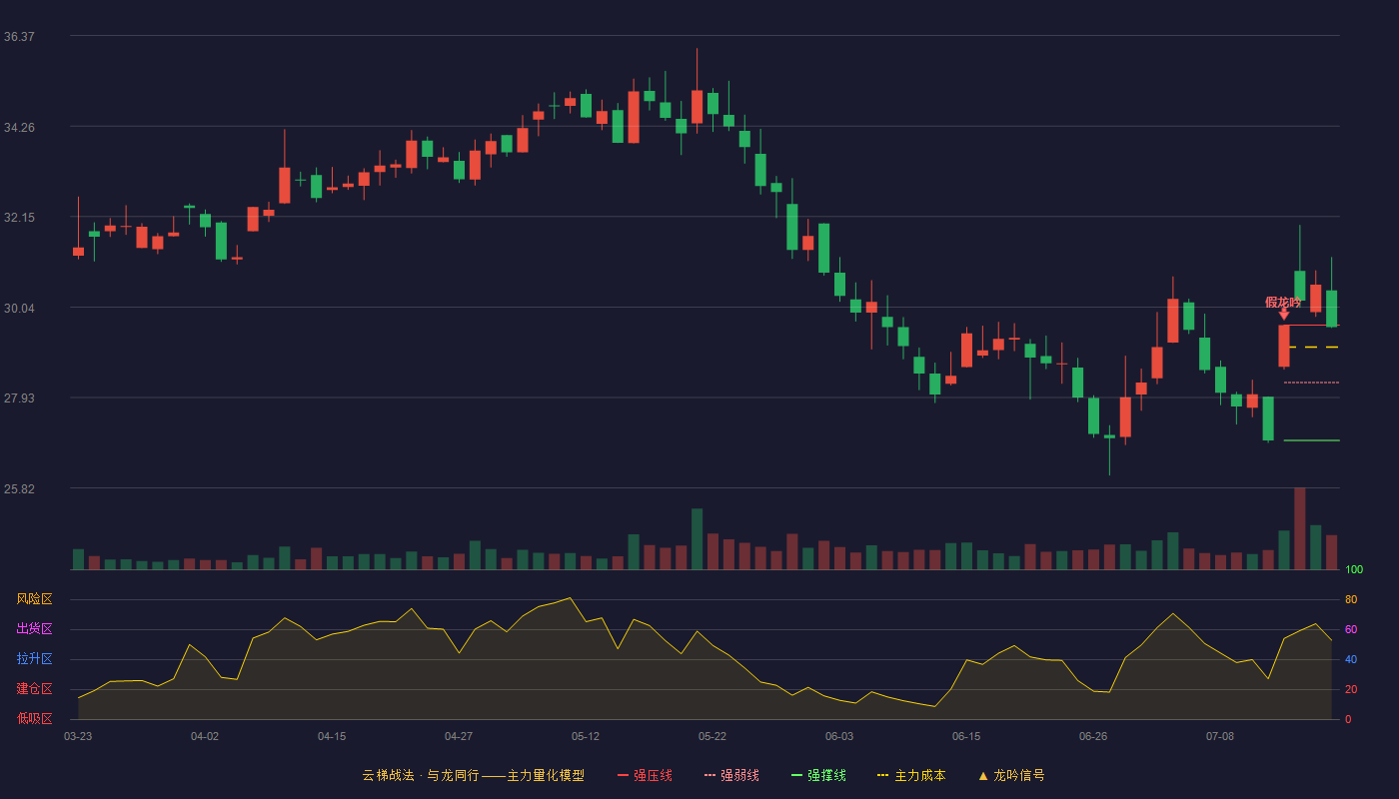
Task: Click the red 20 indicator axis value
Action: coord(1351,690)
